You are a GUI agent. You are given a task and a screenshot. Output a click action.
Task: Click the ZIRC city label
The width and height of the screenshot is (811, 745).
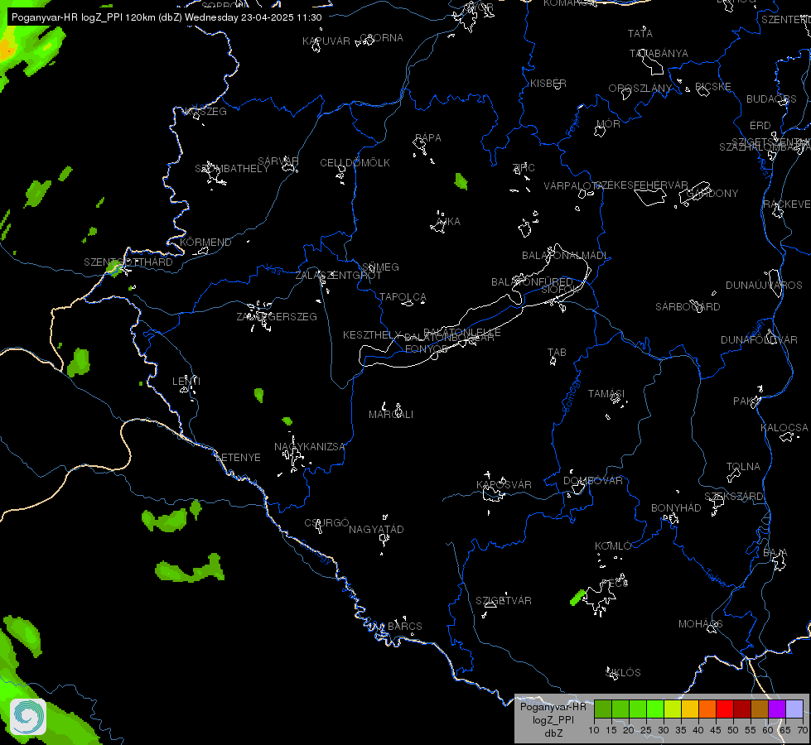[x=524, y=167]
